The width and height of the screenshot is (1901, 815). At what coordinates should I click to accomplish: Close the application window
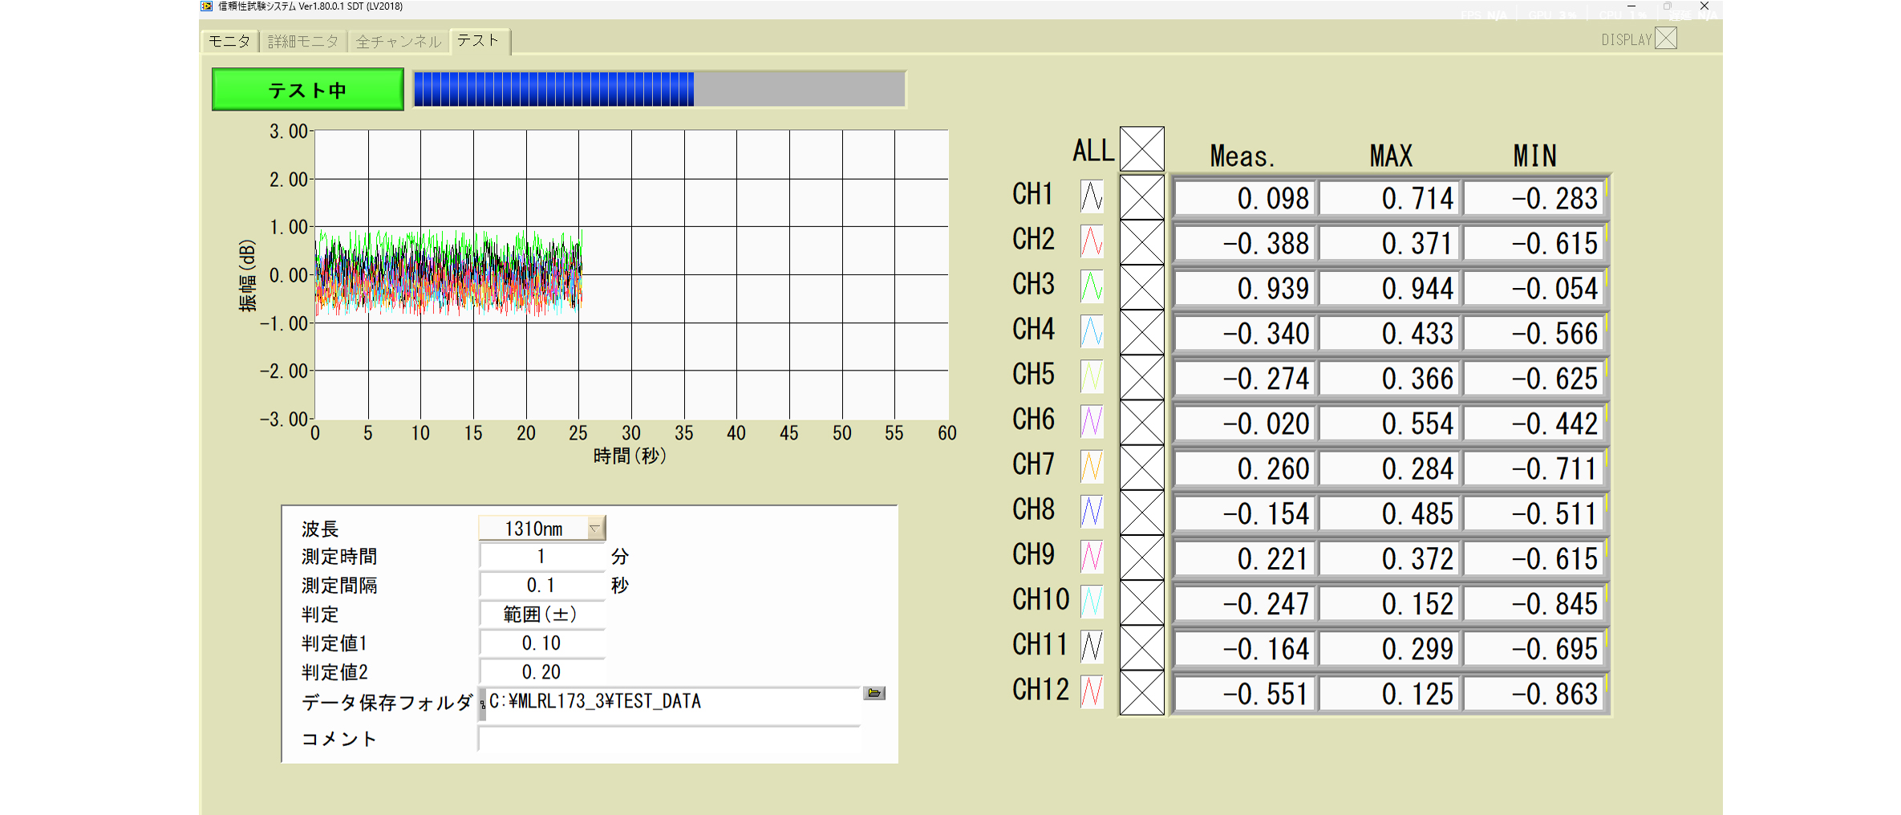(x=1704, y=6)
